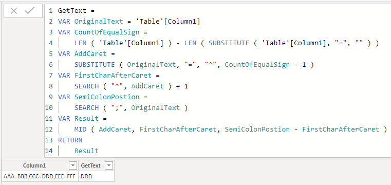Click the SEARCH function on line 8
This screenshot has height=185, width=391.
pyautogui.click(x=86, y=86)
